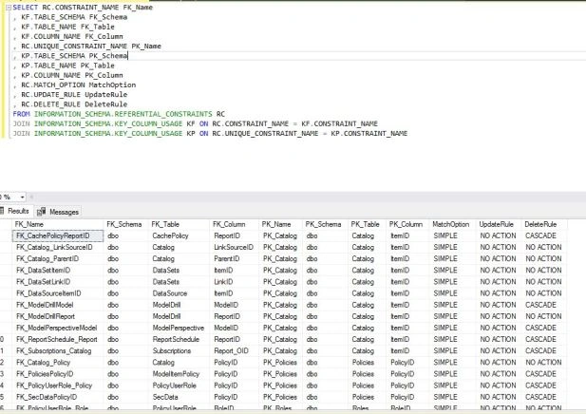Click the INFORMATION_SCHEMA.REFERENTIAL_CONSTRAINTS text in query
Screen dimensions: 586x414
coord(123,114)
